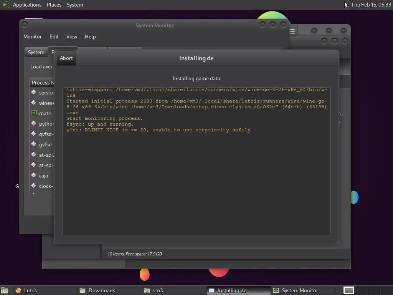Select the service process row icon
This screenshot has height=295, width=393.
(x=34, y=92)
